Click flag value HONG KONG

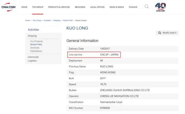[x=108, y=72]
